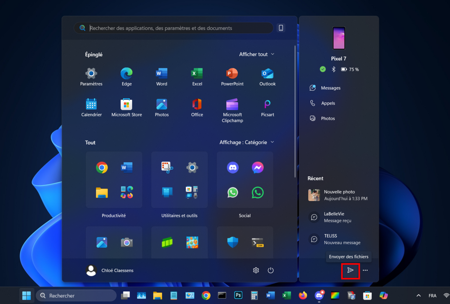Toggle the phone panel button beside search

(x=280, y=28)
